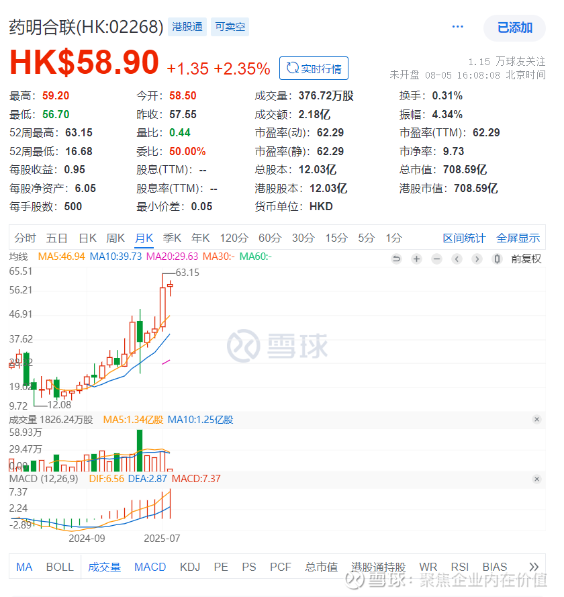Click the 2024-09 date label
This screenshot has width=564, height=597.
coord(87,539)
